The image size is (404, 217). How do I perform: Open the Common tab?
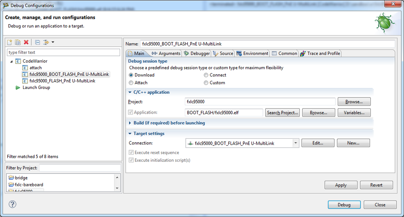pos(284,53)
